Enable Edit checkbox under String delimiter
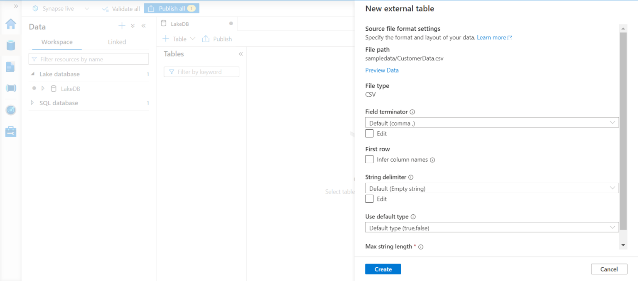This screenshot has height=281, width=638. 369,199
